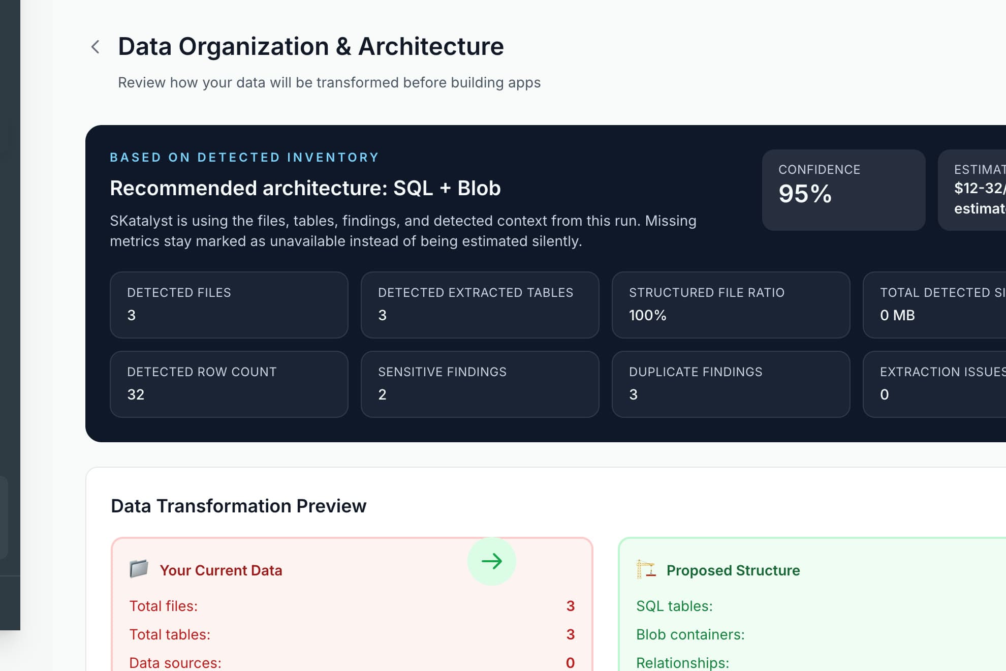Click the Proposed Structure title
This screenshot has width=1006, height=671.
[733, 570]
